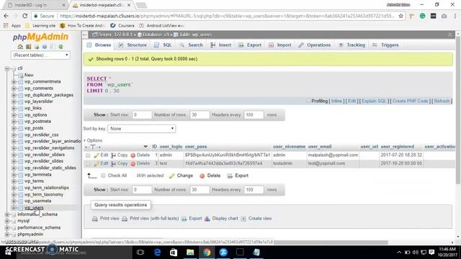The height and width of the screenshot is (259, 461).
Task: Click the Print view printer icon
Action: tap(95, 219)
